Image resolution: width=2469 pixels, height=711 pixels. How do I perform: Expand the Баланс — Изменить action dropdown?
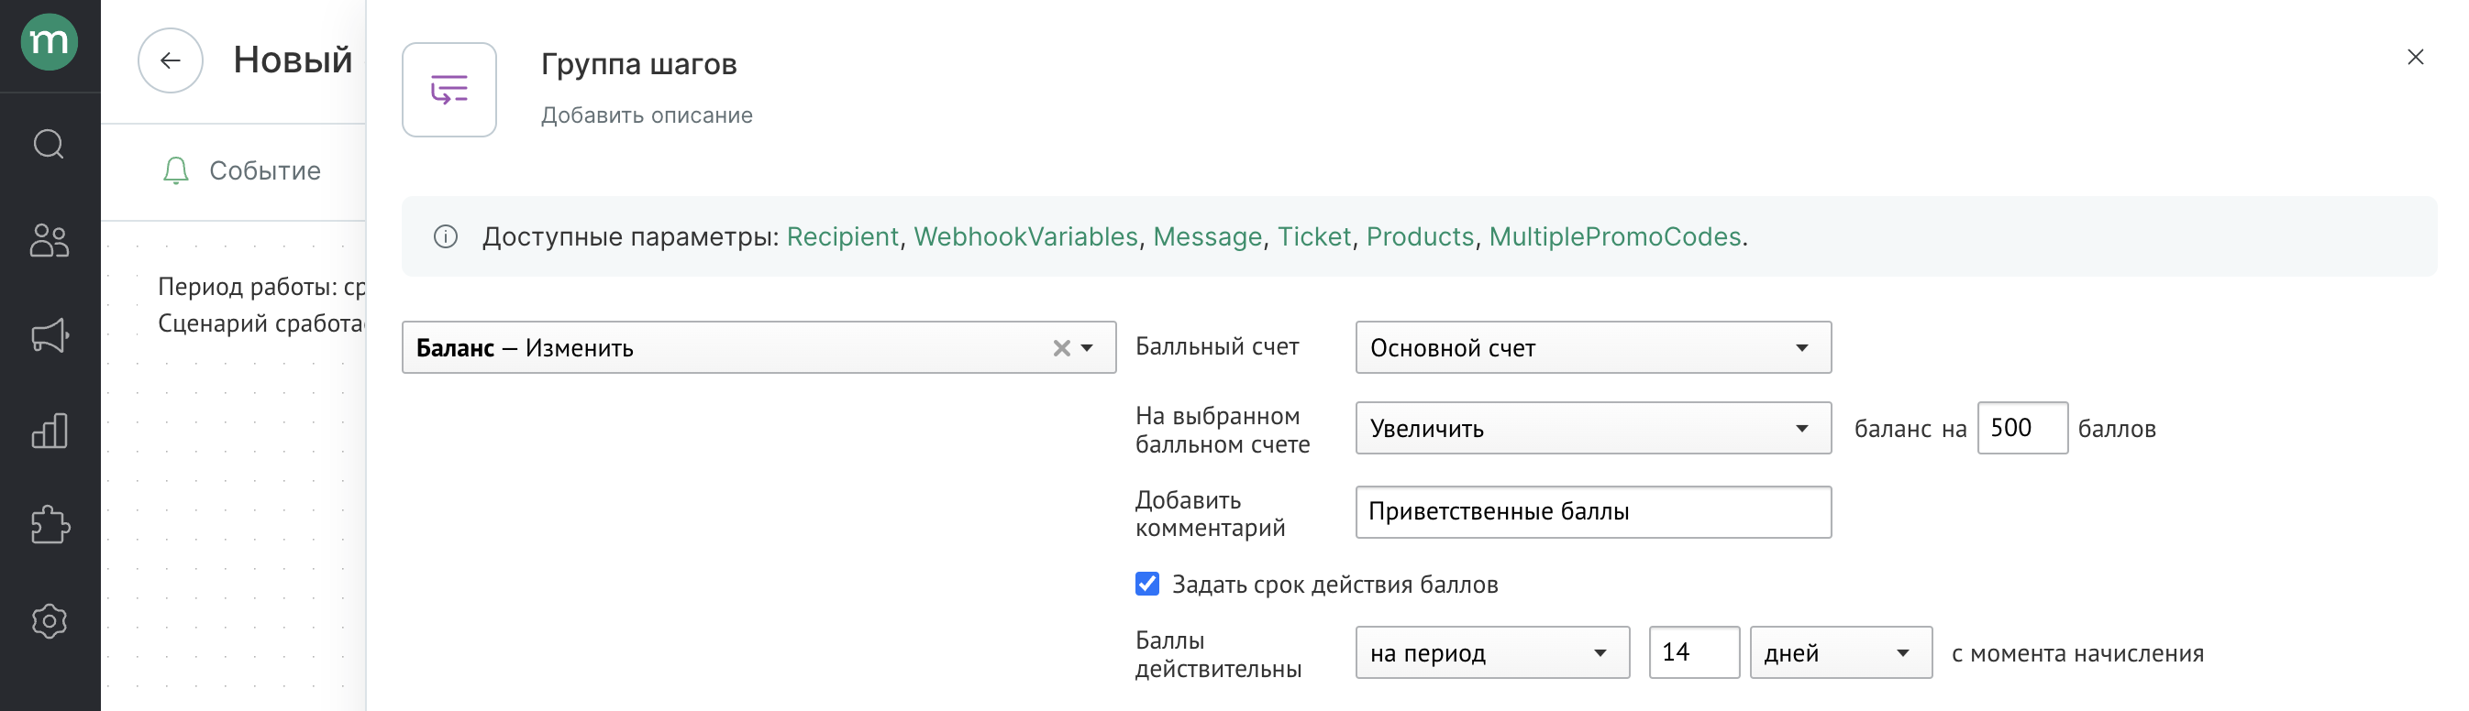tap(1087, 348)
